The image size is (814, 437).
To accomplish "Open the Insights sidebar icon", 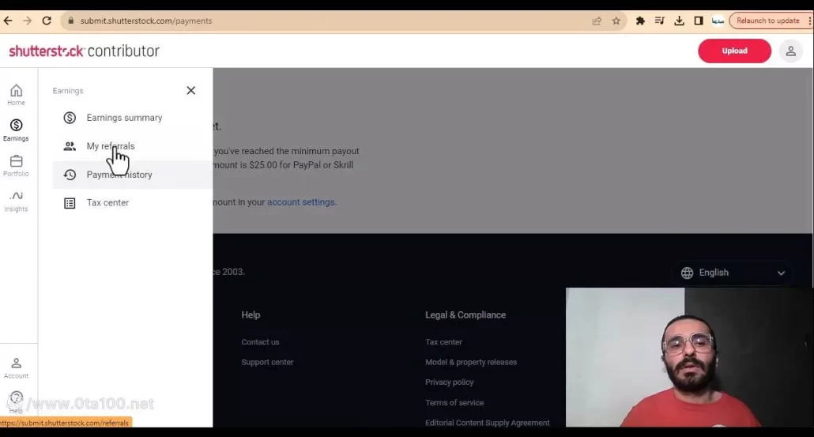I will click(16, 201).
